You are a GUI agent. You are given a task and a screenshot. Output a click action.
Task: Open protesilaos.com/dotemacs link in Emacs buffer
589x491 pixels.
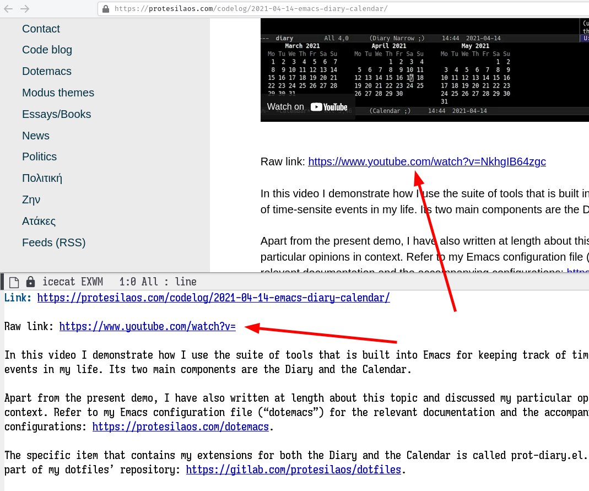click(x=181, y=427)
